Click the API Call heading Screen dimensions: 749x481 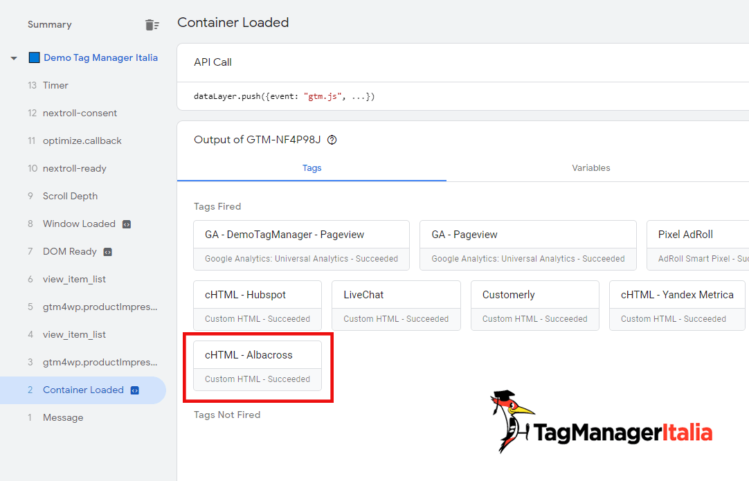[213, 62]
